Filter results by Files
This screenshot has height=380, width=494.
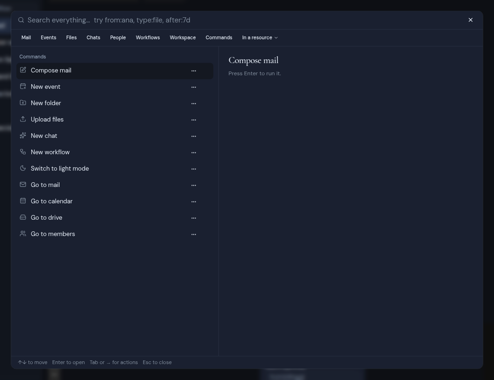[72, 37]
